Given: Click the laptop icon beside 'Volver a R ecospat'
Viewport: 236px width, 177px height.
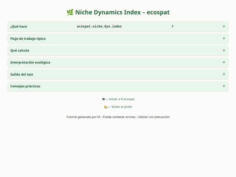Looking at the screenshot, I should click(104, 99).
